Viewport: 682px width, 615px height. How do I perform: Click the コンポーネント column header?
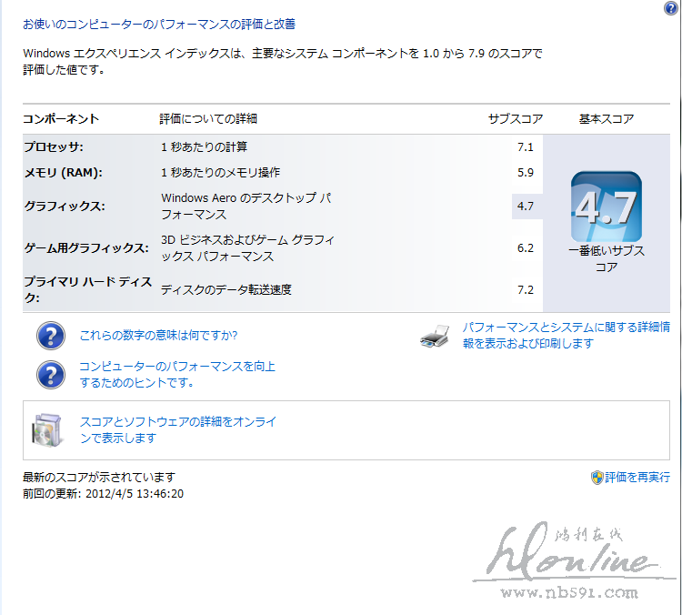61,119
